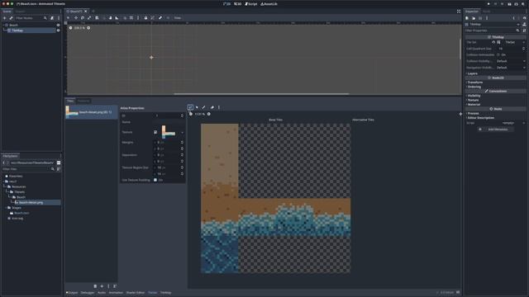Screen dimensions: 529x297
Task: Click the instance child scene link icon
Action: click(11, 18)
